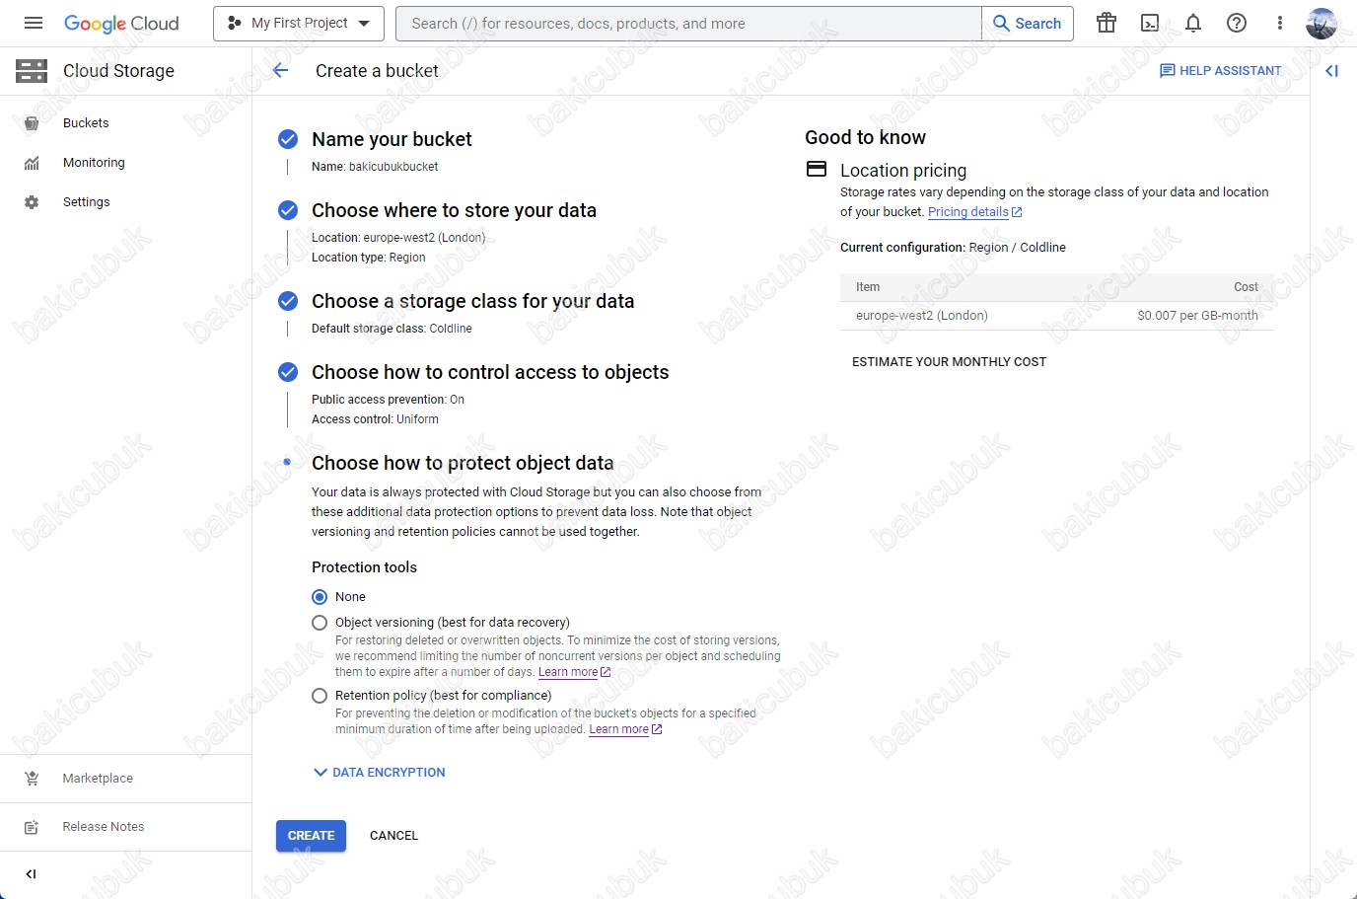Open the main navigation hamburger menu
1357x899 pixels.
point(34,23)
